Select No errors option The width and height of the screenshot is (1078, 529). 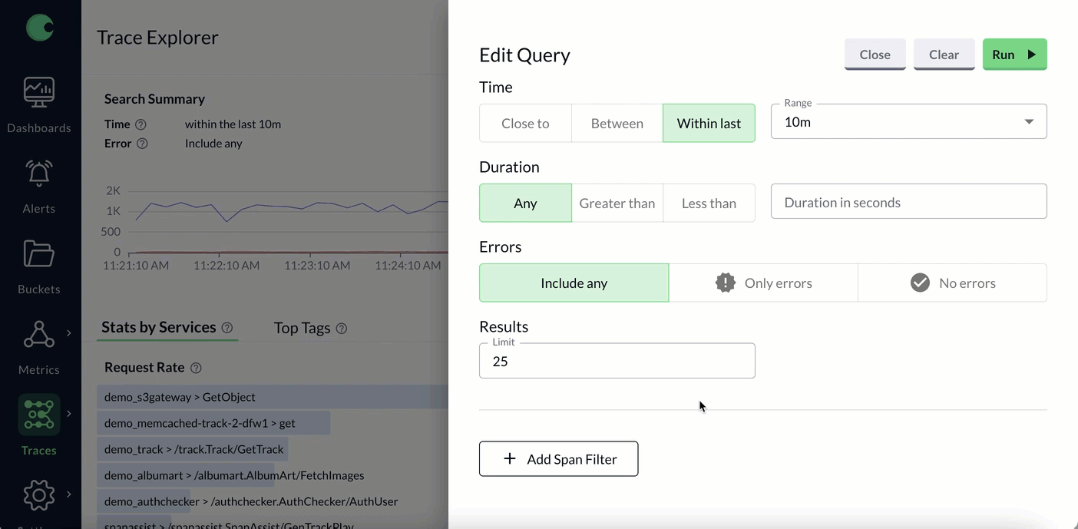[x=952, y=283]
